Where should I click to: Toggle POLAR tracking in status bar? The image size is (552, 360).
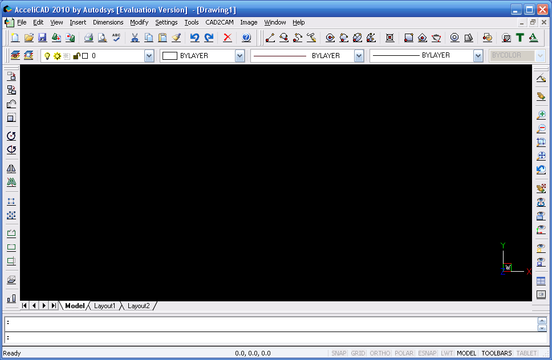click(x=404, y=353)
